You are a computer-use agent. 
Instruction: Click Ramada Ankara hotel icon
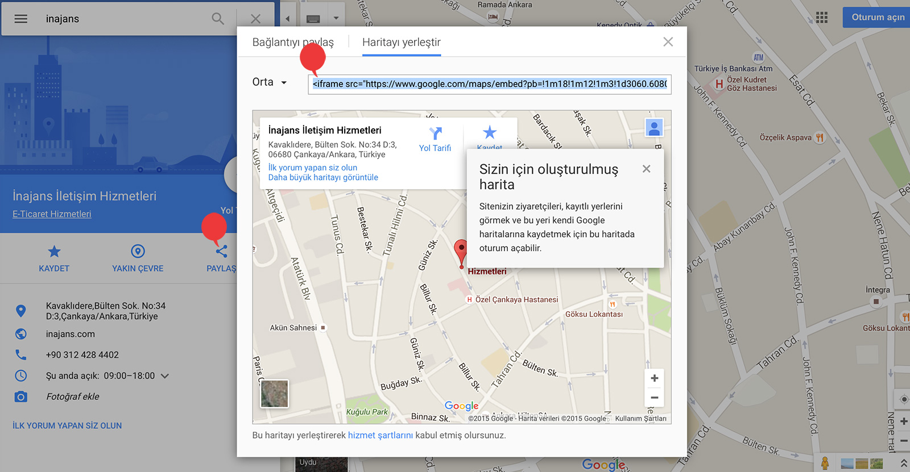493,16
